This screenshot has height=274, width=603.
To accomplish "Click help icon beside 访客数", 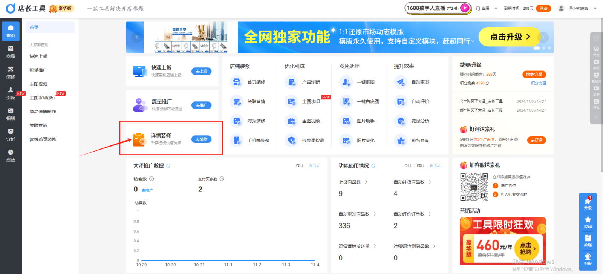I will click(152, 179).
